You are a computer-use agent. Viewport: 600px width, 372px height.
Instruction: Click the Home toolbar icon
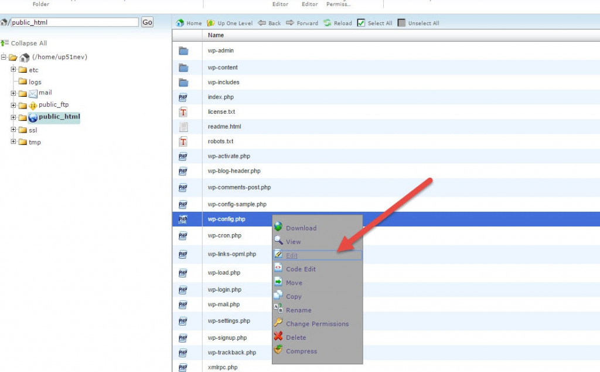click(x=180, y=23)
